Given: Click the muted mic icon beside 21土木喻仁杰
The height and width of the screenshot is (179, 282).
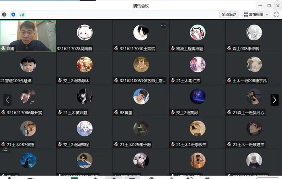Looking at the screenshot, I should pyautogui.click(x=173, y=81).
